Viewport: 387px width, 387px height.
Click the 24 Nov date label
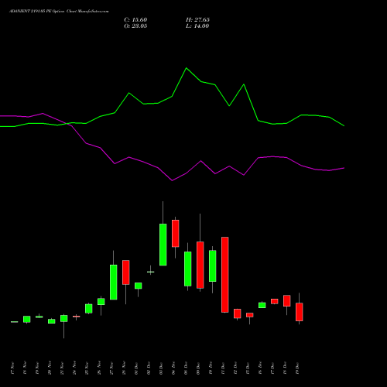74,368
